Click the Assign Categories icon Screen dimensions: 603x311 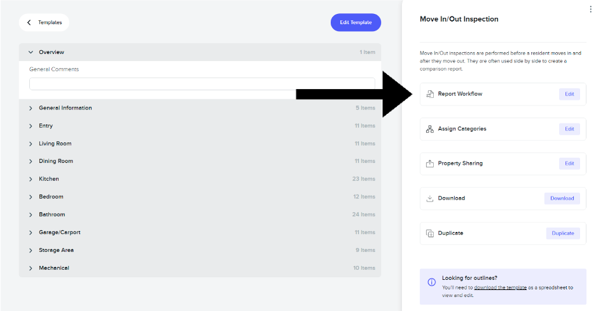point(429,129)
